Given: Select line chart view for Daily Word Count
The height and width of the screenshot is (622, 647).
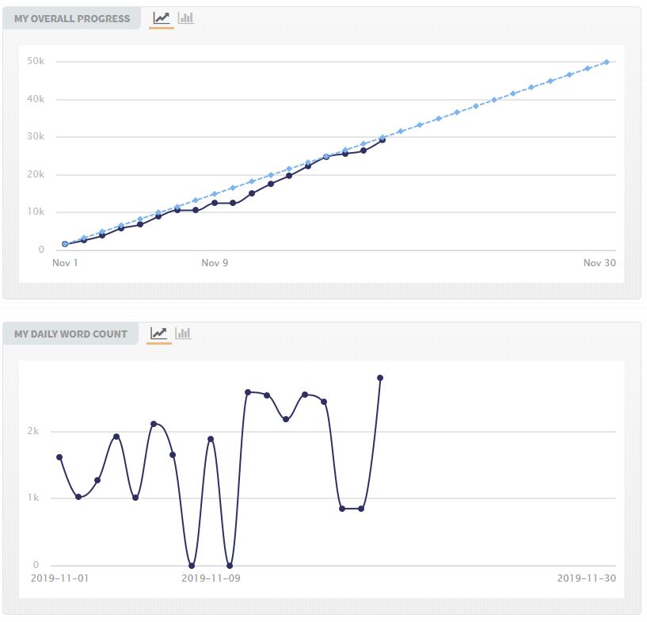Looking at the screenshot, I should point(158,333).
